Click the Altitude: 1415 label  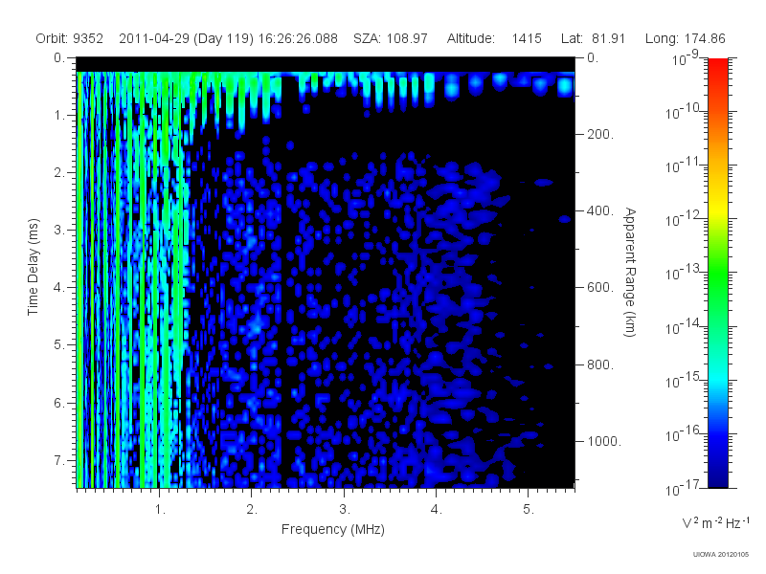coord(494,39)
